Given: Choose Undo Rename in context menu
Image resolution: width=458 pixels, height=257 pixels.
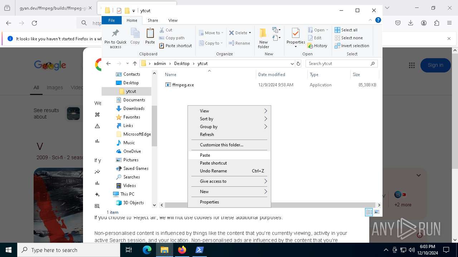Looking at the screenshot, I should [x=229, y=171].
